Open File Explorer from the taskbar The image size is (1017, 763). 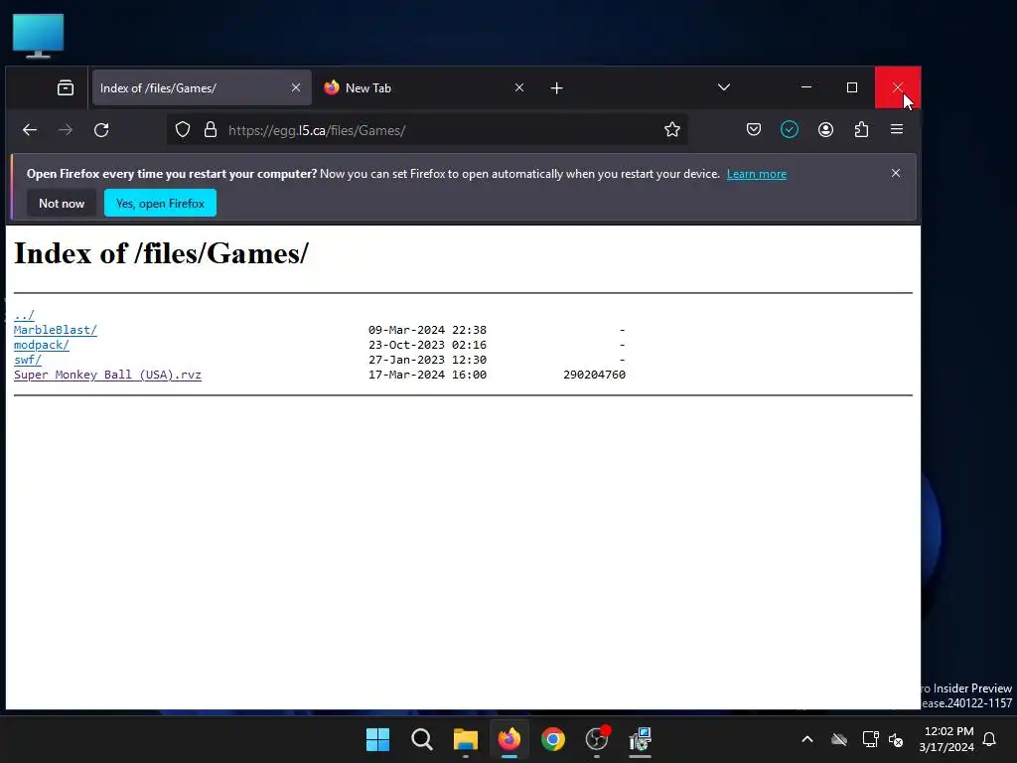pos(465,739)
